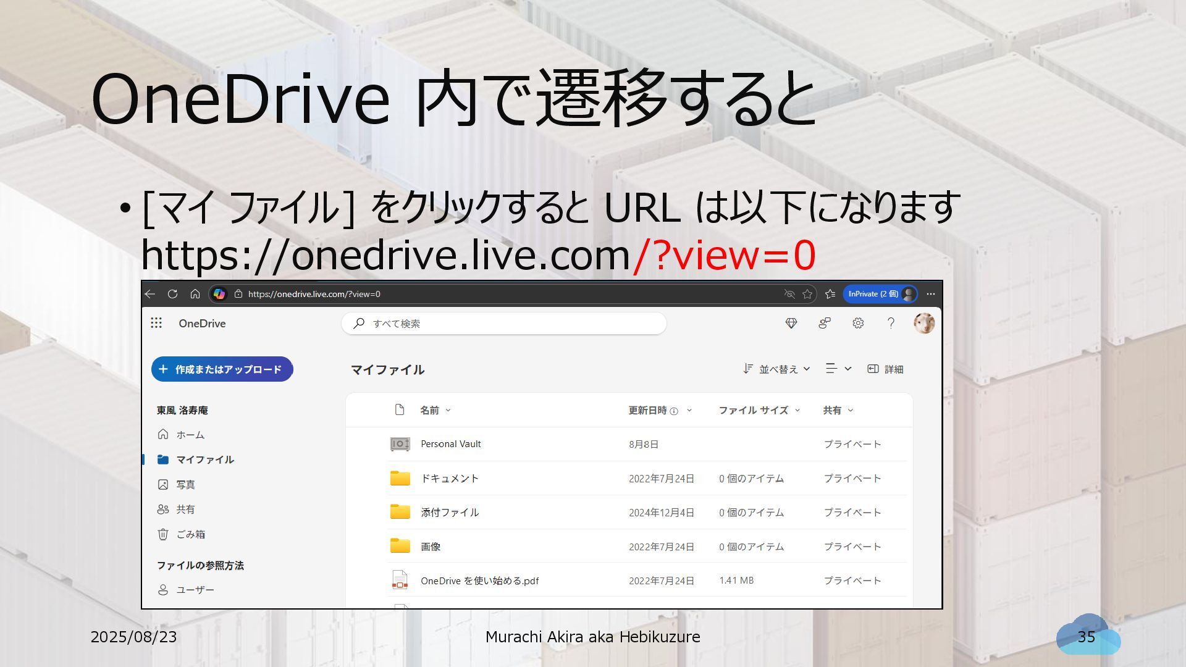1186x667 pixels.
Task: Click プライベート in ドキュメント row
Action: tap(852, 479)
